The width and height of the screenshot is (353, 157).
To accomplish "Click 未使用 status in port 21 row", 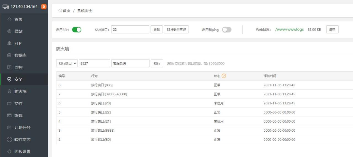I will [x=219, y=121].
